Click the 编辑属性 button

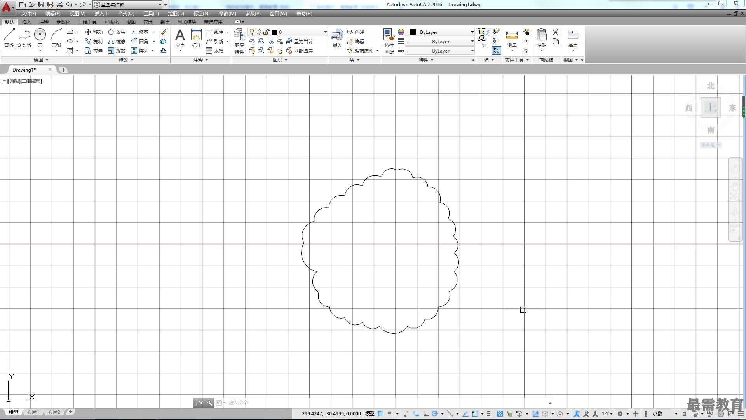pyautogui.click(x=360, y=51)
